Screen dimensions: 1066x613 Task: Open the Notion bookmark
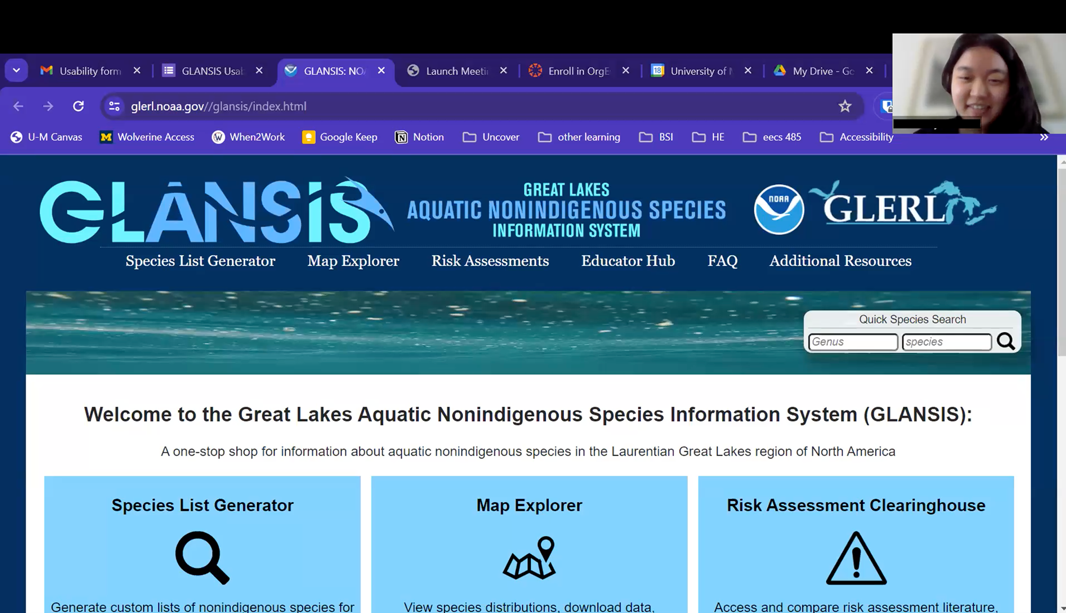419,137
